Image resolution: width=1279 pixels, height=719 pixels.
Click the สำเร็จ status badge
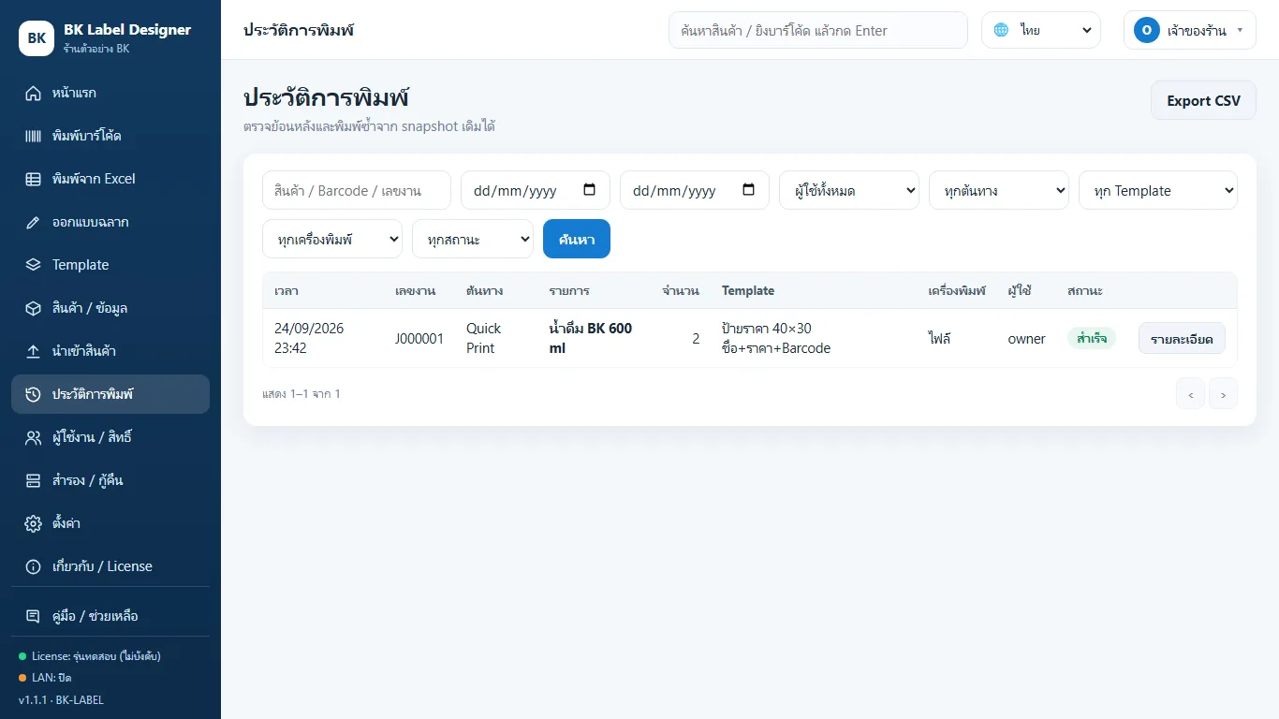(x=1092, y=338)
